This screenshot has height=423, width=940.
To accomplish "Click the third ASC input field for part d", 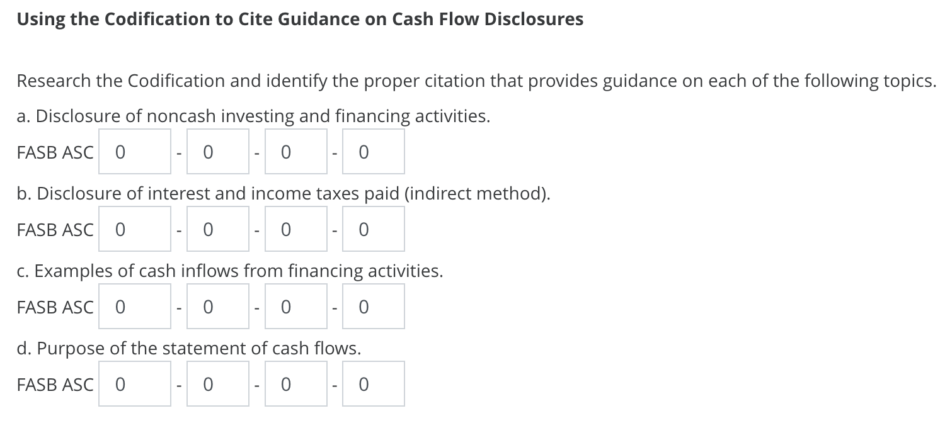I will pos(295,383).
